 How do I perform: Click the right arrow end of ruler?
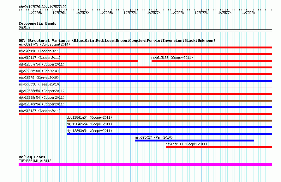271,10
